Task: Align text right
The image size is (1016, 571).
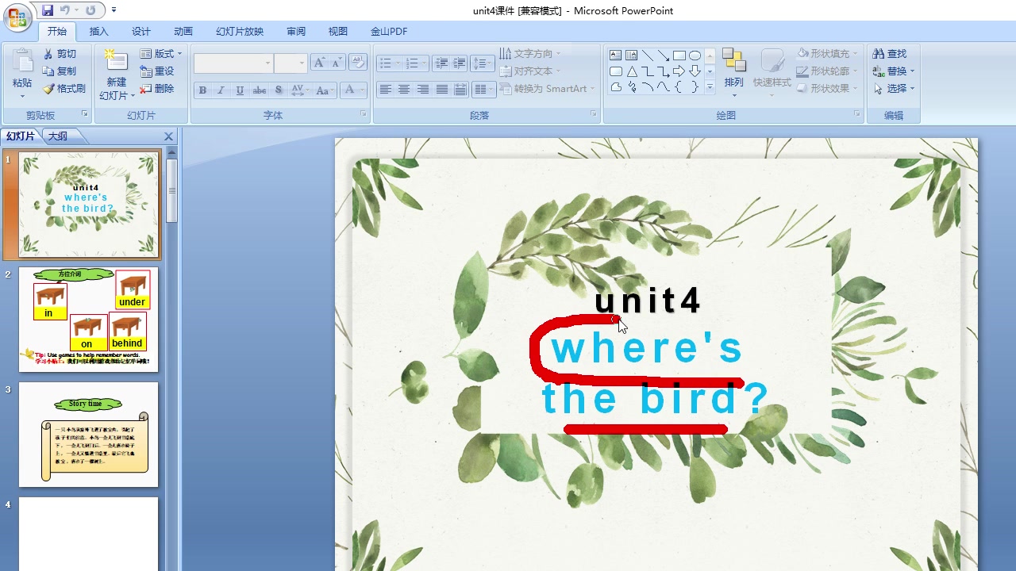Action: 423,90
